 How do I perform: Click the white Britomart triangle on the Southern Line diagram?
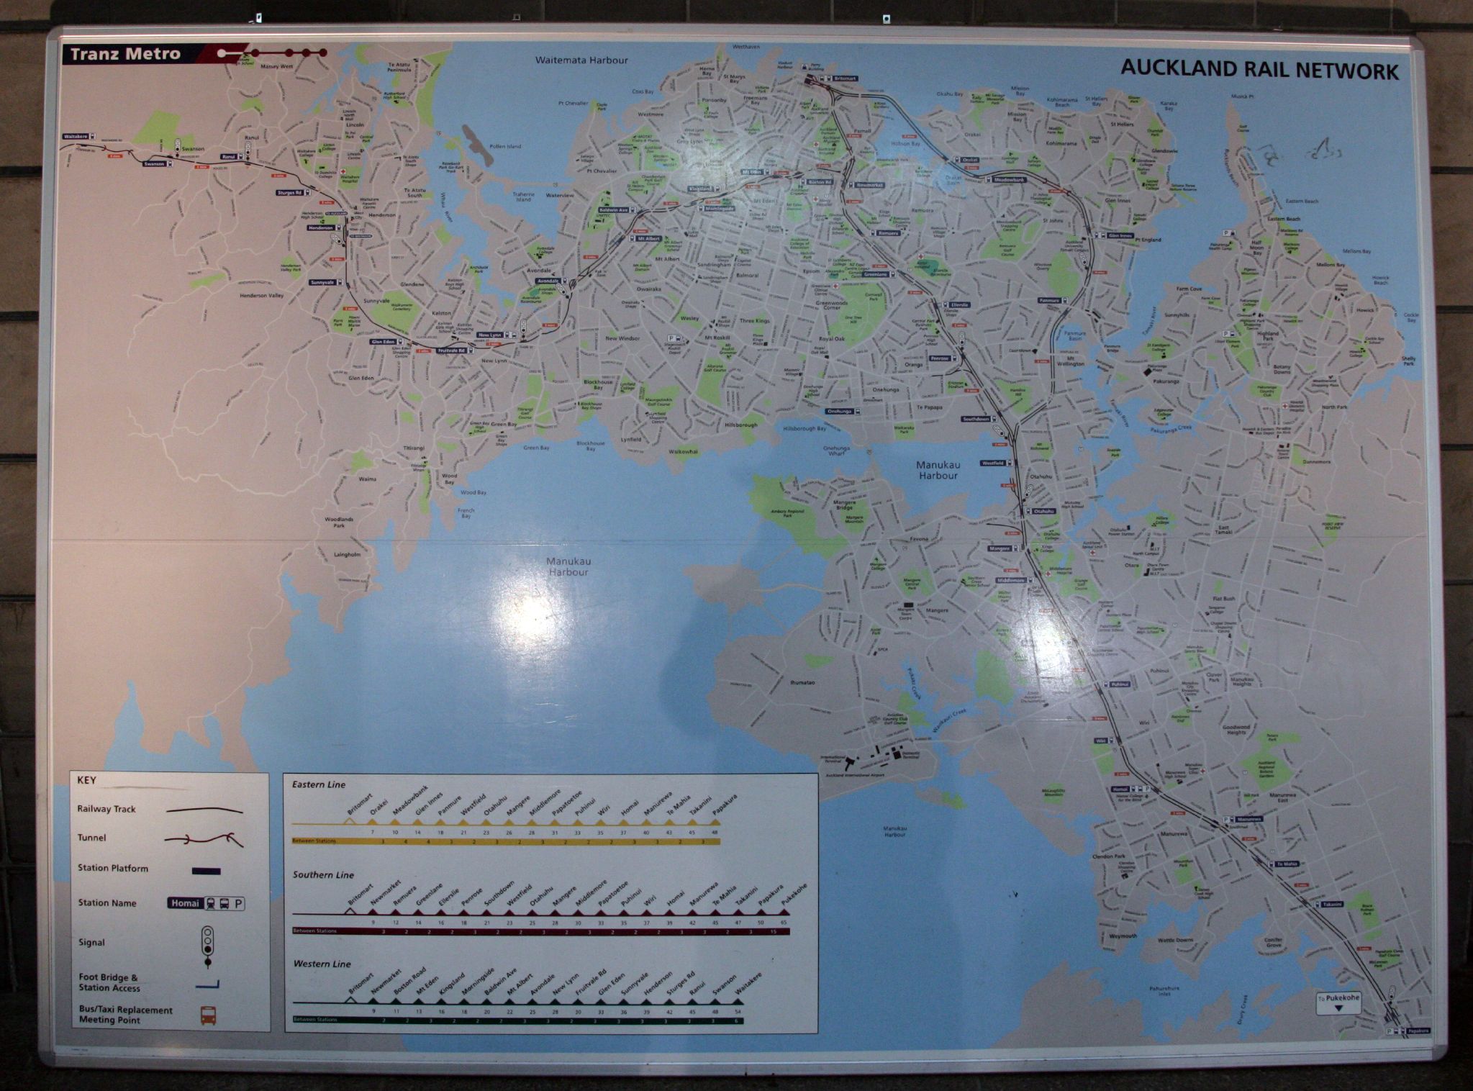[x=350, y=910]
